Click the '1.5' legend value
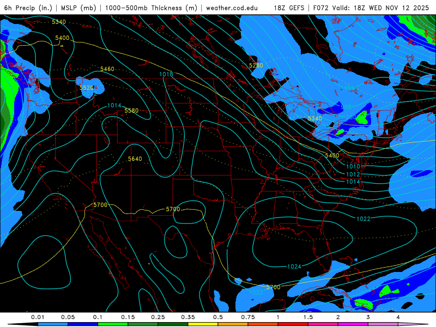This screenshot has height=327, width=436. [x=308, y=317]
